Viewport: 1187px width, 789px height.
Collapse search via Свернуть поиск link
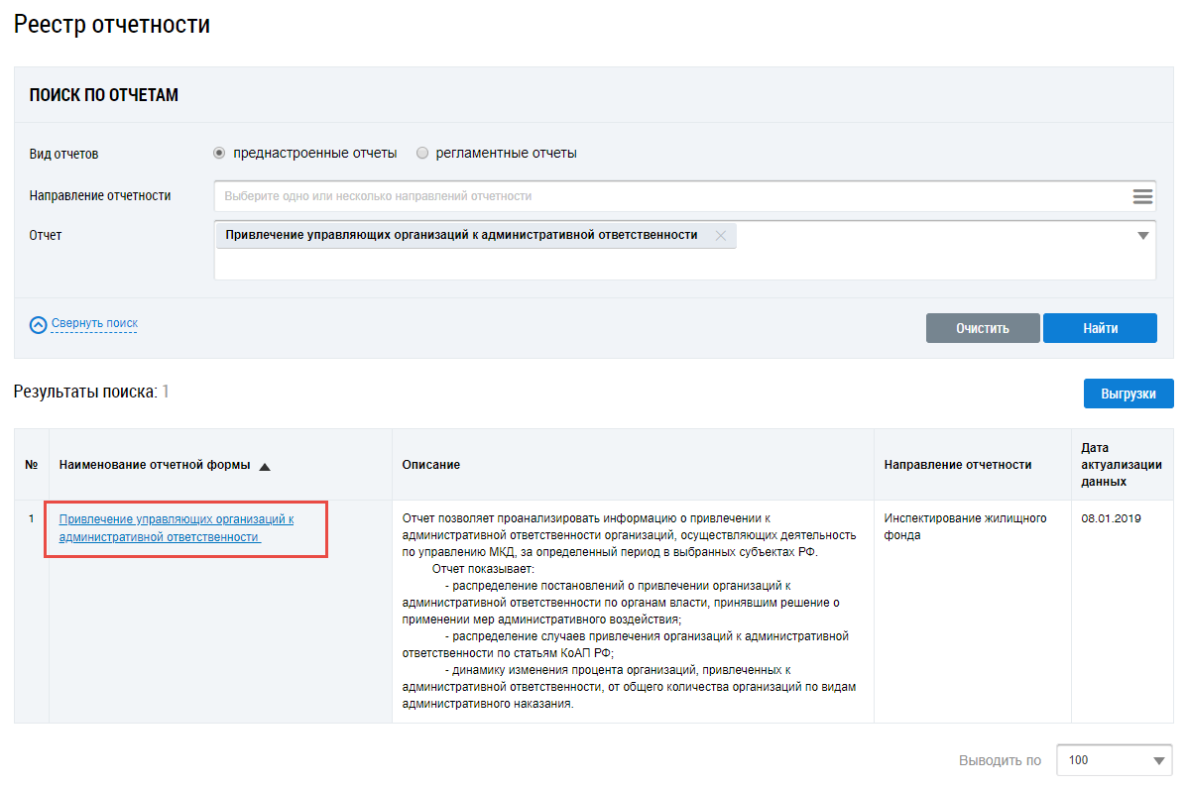click(94, 323)
